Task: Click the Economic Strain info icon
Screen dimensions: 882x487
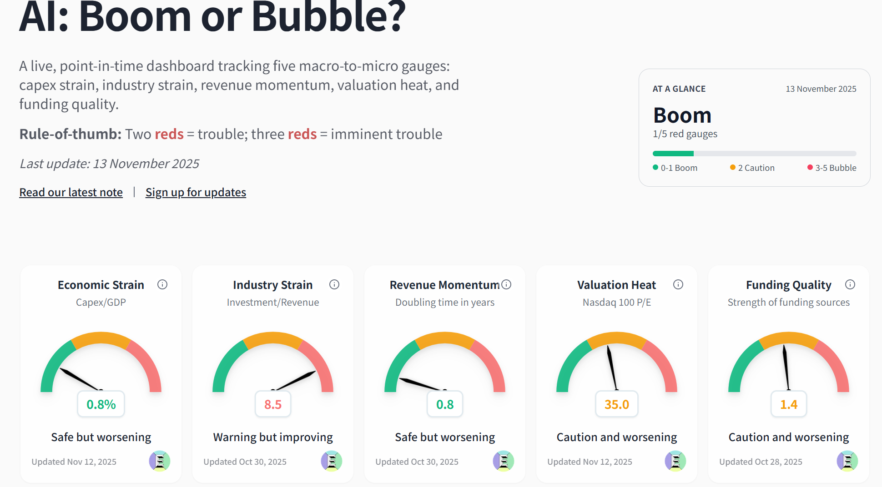Action: tap(162, 284)
